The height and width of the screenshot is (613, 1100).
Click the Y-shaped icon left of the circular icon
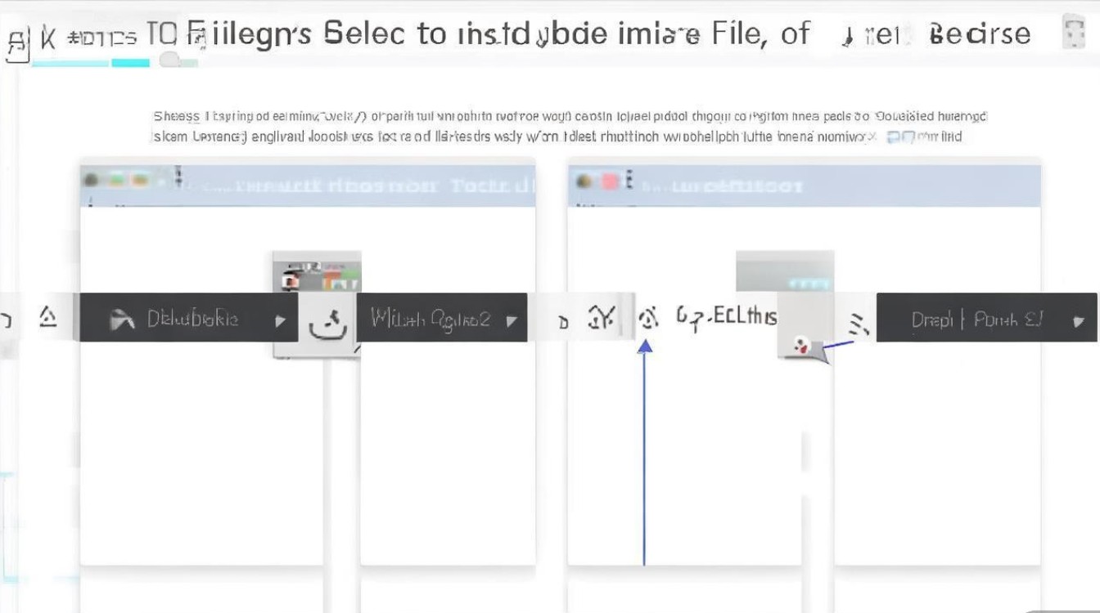pyautogui.click(x=602, y=318)
